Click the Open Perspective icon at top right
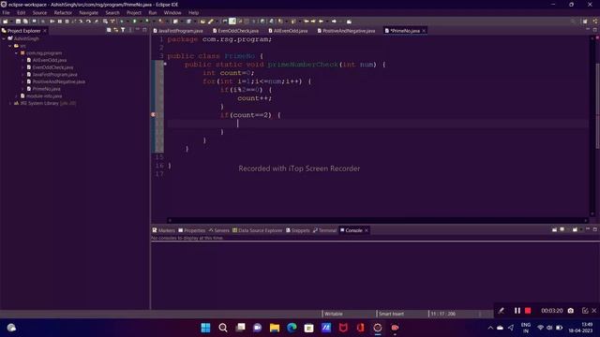Image resolution: width=600 pixels, height=337 pixels. point(585,22)
